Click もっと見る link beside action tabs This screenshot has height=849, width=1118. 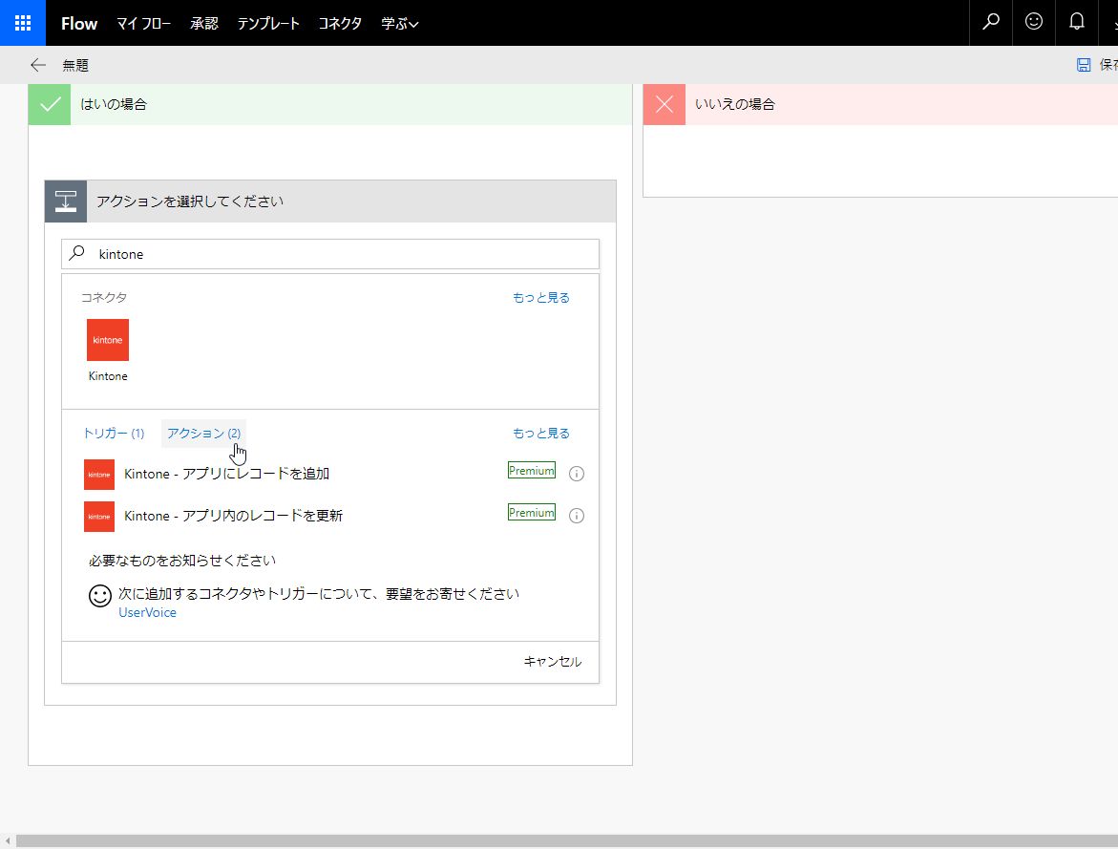pos(541,433)
